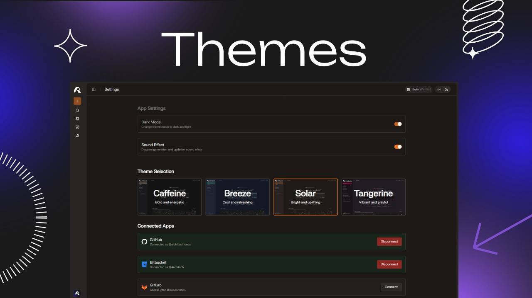Choose the Breeze theme
Image resolution: width=532 pixels, height=298 pixels.
coord(237,197)
